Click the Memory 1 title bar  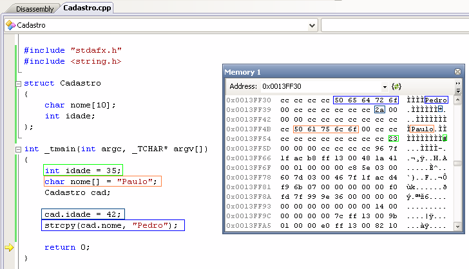[x=335, y=72]
